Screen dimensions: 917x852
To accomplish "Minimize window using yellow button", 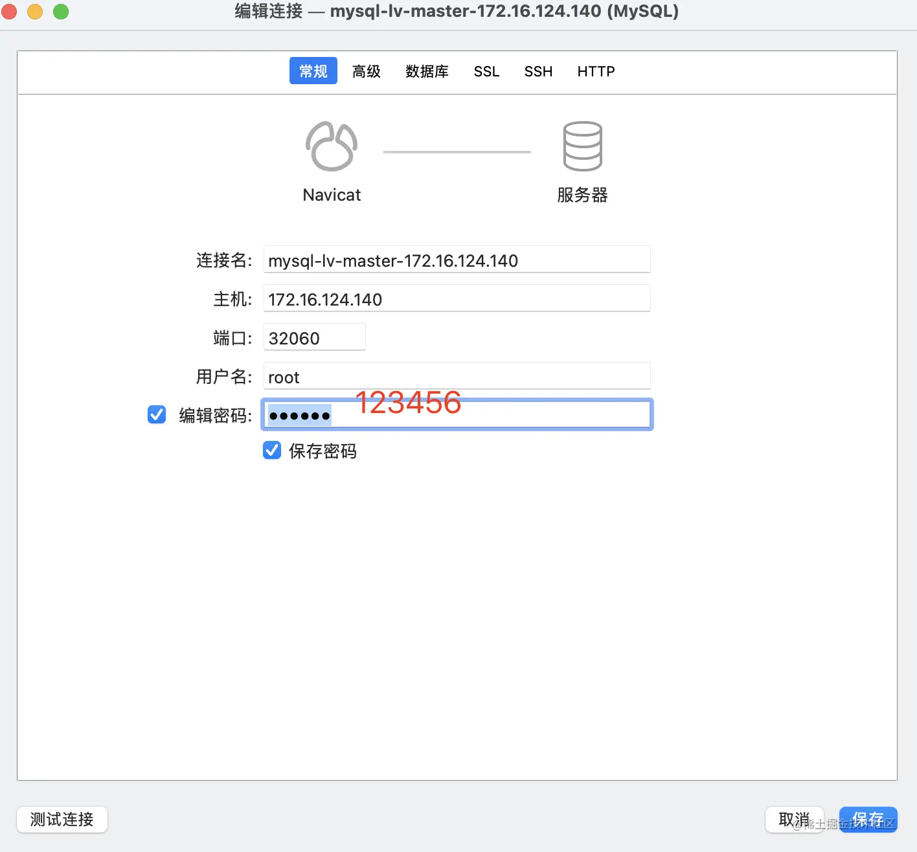I will point(35,11).
